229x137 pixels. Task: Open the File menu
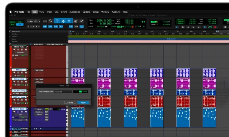coord(28,12)
